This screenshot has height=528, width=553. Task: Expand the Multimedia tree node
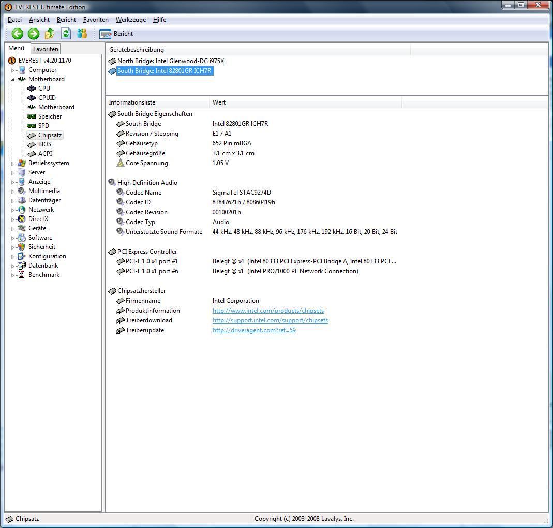point(13,192)
